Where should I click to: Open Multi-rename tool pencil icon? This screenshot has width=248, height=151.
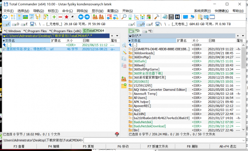(136, 17)
